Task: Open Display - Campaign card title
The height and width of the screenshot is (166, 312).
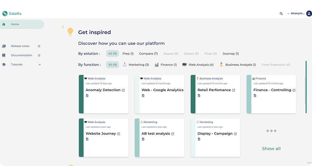Action: click(215, 133)
